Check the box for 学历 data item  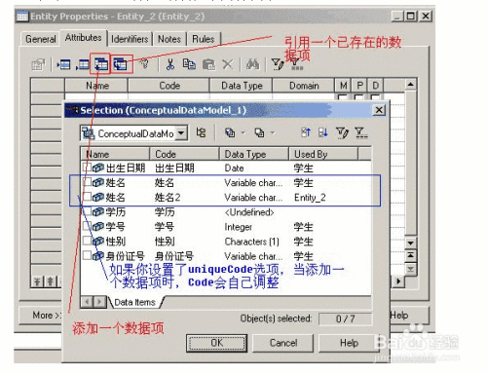(x=87, y=211)
